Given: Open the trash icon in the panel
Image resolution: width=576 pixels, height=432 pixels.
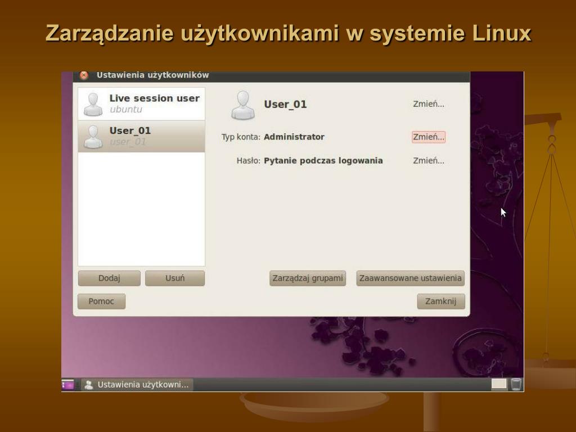Looking at the screenshot, I should pos(516,384).
